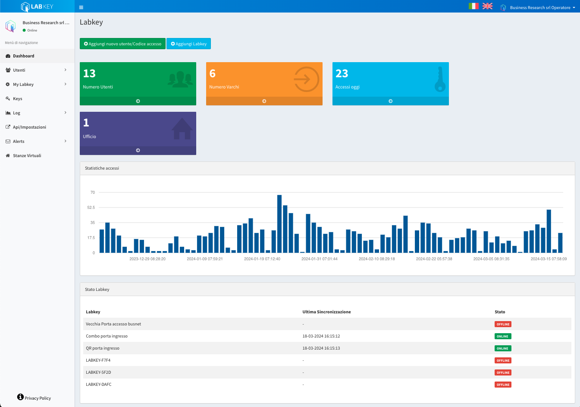580x407 pixels.
Task: Click the Log chart icon in sidebar
Action: point(8,113)
